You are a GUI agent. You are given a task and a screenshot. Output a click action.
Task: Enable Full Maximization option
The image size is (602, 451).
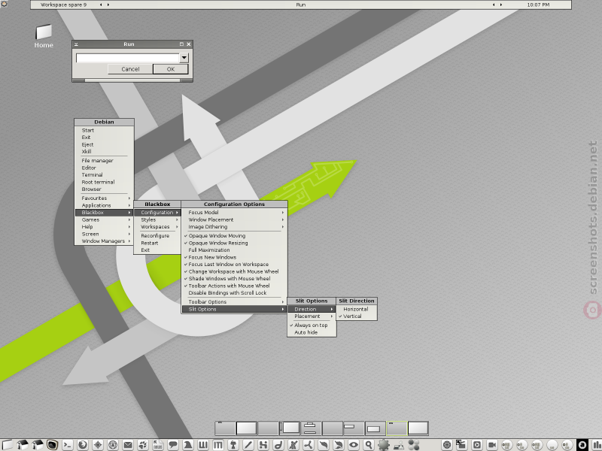click(234, 250)
